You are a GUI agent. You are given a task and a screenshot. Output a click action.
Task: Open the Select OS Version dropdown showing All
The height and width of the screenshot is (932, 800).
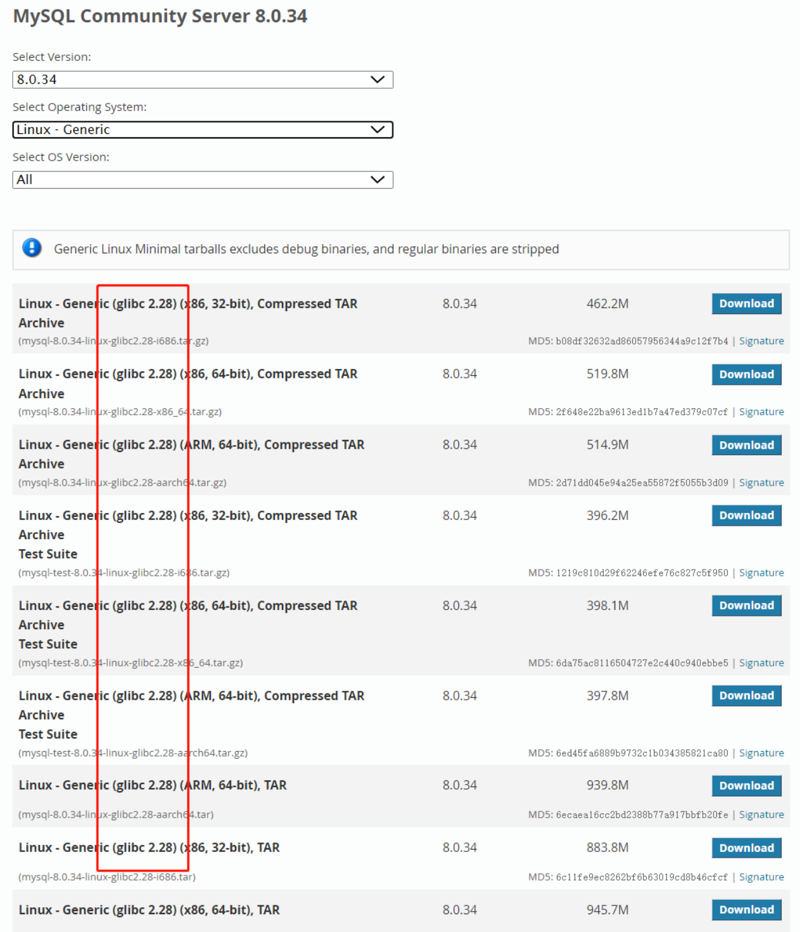tap(203, 180)
